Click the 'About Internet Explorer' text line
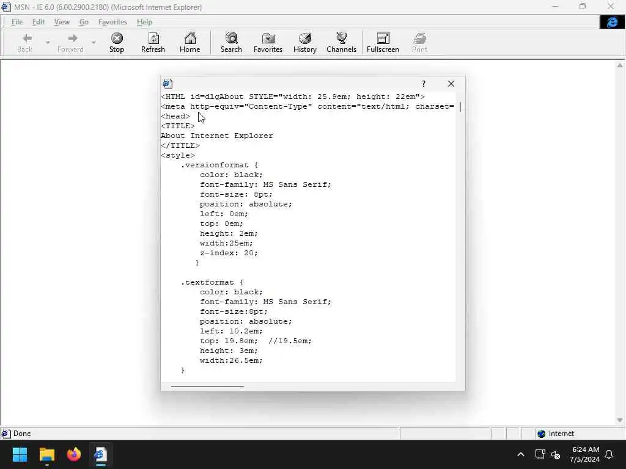The height and width of the screenshot is (469, 626). (217, 136)
